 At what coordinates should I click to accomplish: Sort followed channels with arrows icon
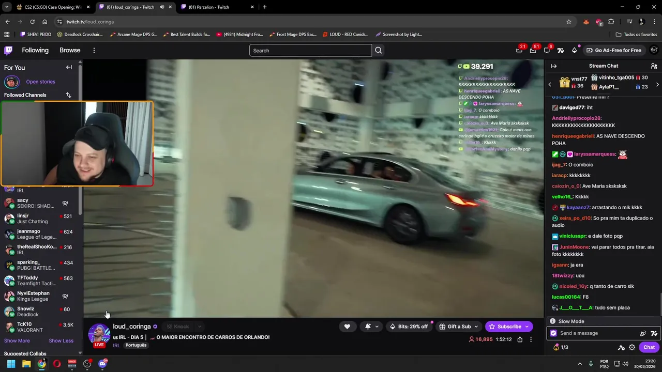coord(68,95)
